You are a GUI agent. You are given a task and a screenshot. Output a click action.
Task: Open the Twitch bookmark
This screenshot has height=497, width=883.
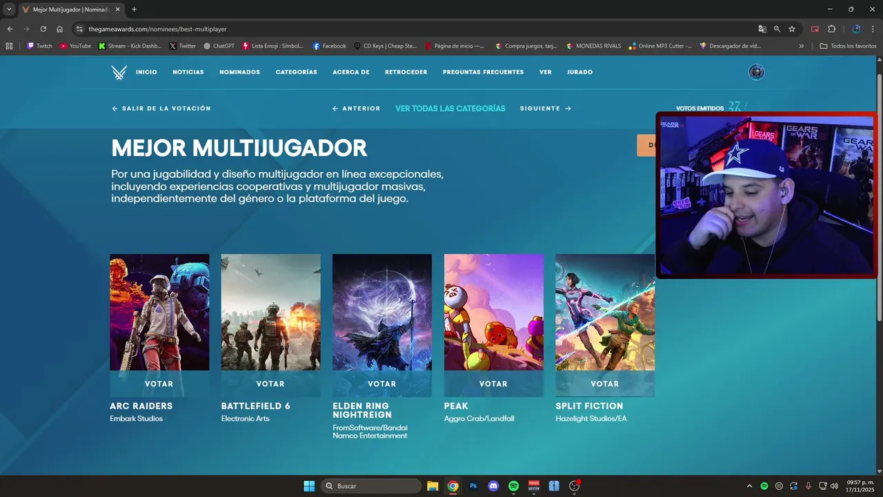39,46
